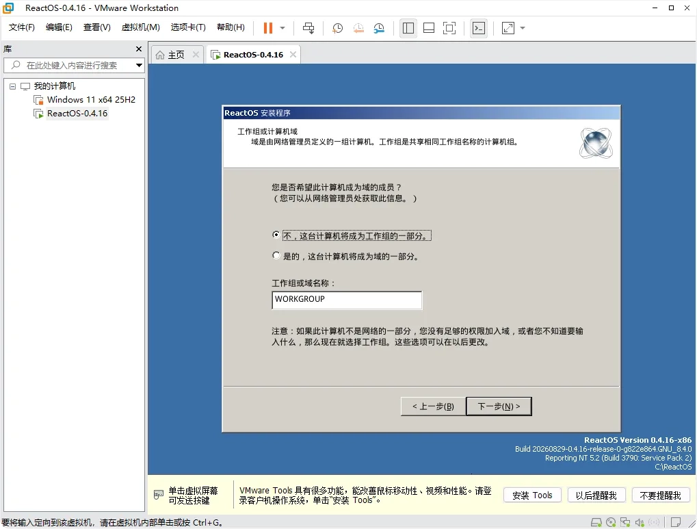Open the snapshot manager
The width and height of the screenshot is (697, 529).
pos(379,28)
